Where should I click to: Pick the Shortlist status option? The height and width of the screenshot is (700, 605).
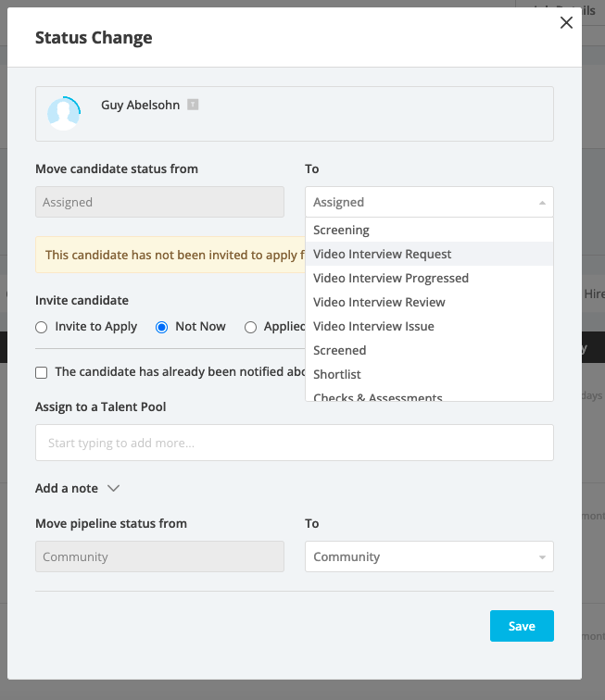[336, 374]
